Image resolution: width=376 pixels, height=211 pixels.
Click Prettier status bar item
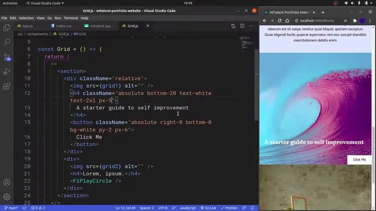229,208
